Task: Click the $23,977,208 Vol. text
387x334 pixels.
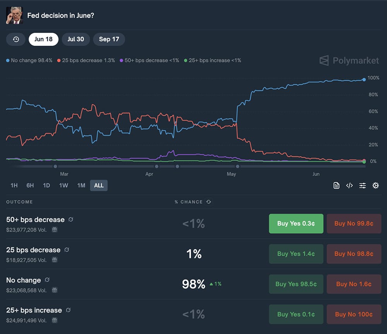Action: [x=26, y=230]
